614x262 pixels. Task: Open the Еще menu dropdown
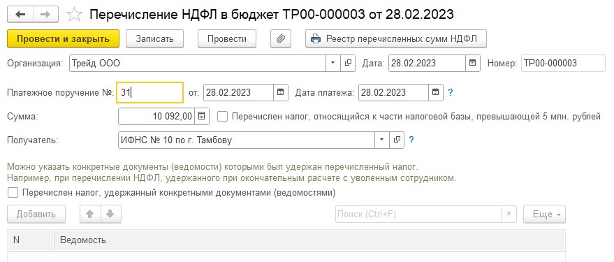[544, 214]
